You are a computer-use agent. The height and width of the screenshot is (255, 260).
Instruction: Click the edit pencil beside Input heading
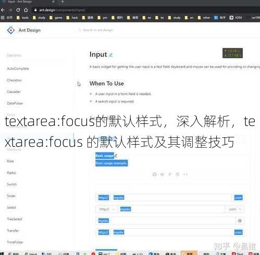(110, 55)
